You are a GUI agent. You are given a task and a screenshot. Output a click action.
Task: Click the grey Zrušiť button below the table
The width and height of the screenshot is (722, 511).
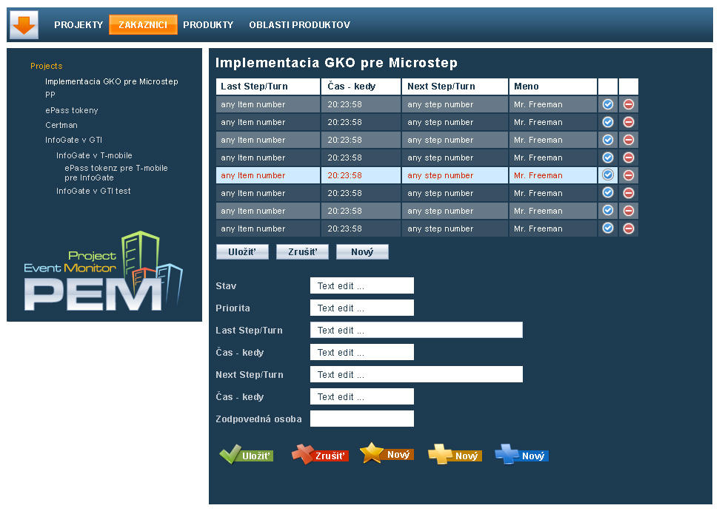coord(303,252)
